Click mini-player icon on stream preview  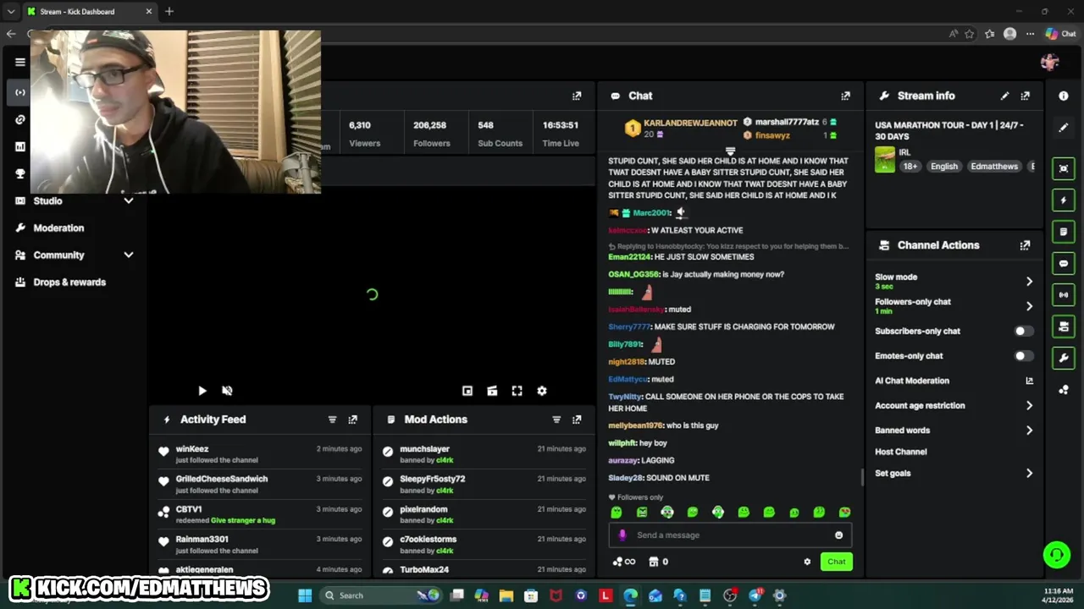pyautogui.click(x=467, y=391)
